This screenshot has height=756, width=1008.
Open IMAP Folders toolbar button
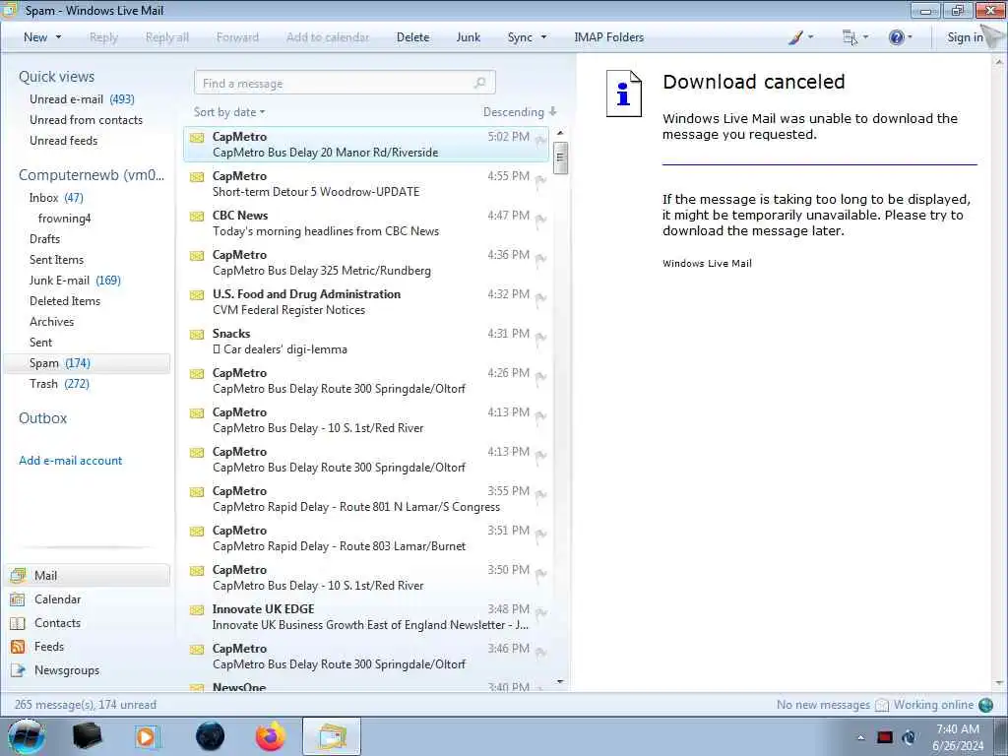coord(608,37)
